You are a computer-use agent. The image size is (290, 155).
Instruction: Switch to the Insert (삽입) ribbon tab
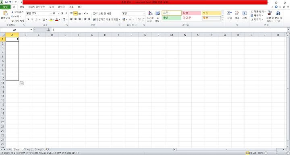coord(22,7)
